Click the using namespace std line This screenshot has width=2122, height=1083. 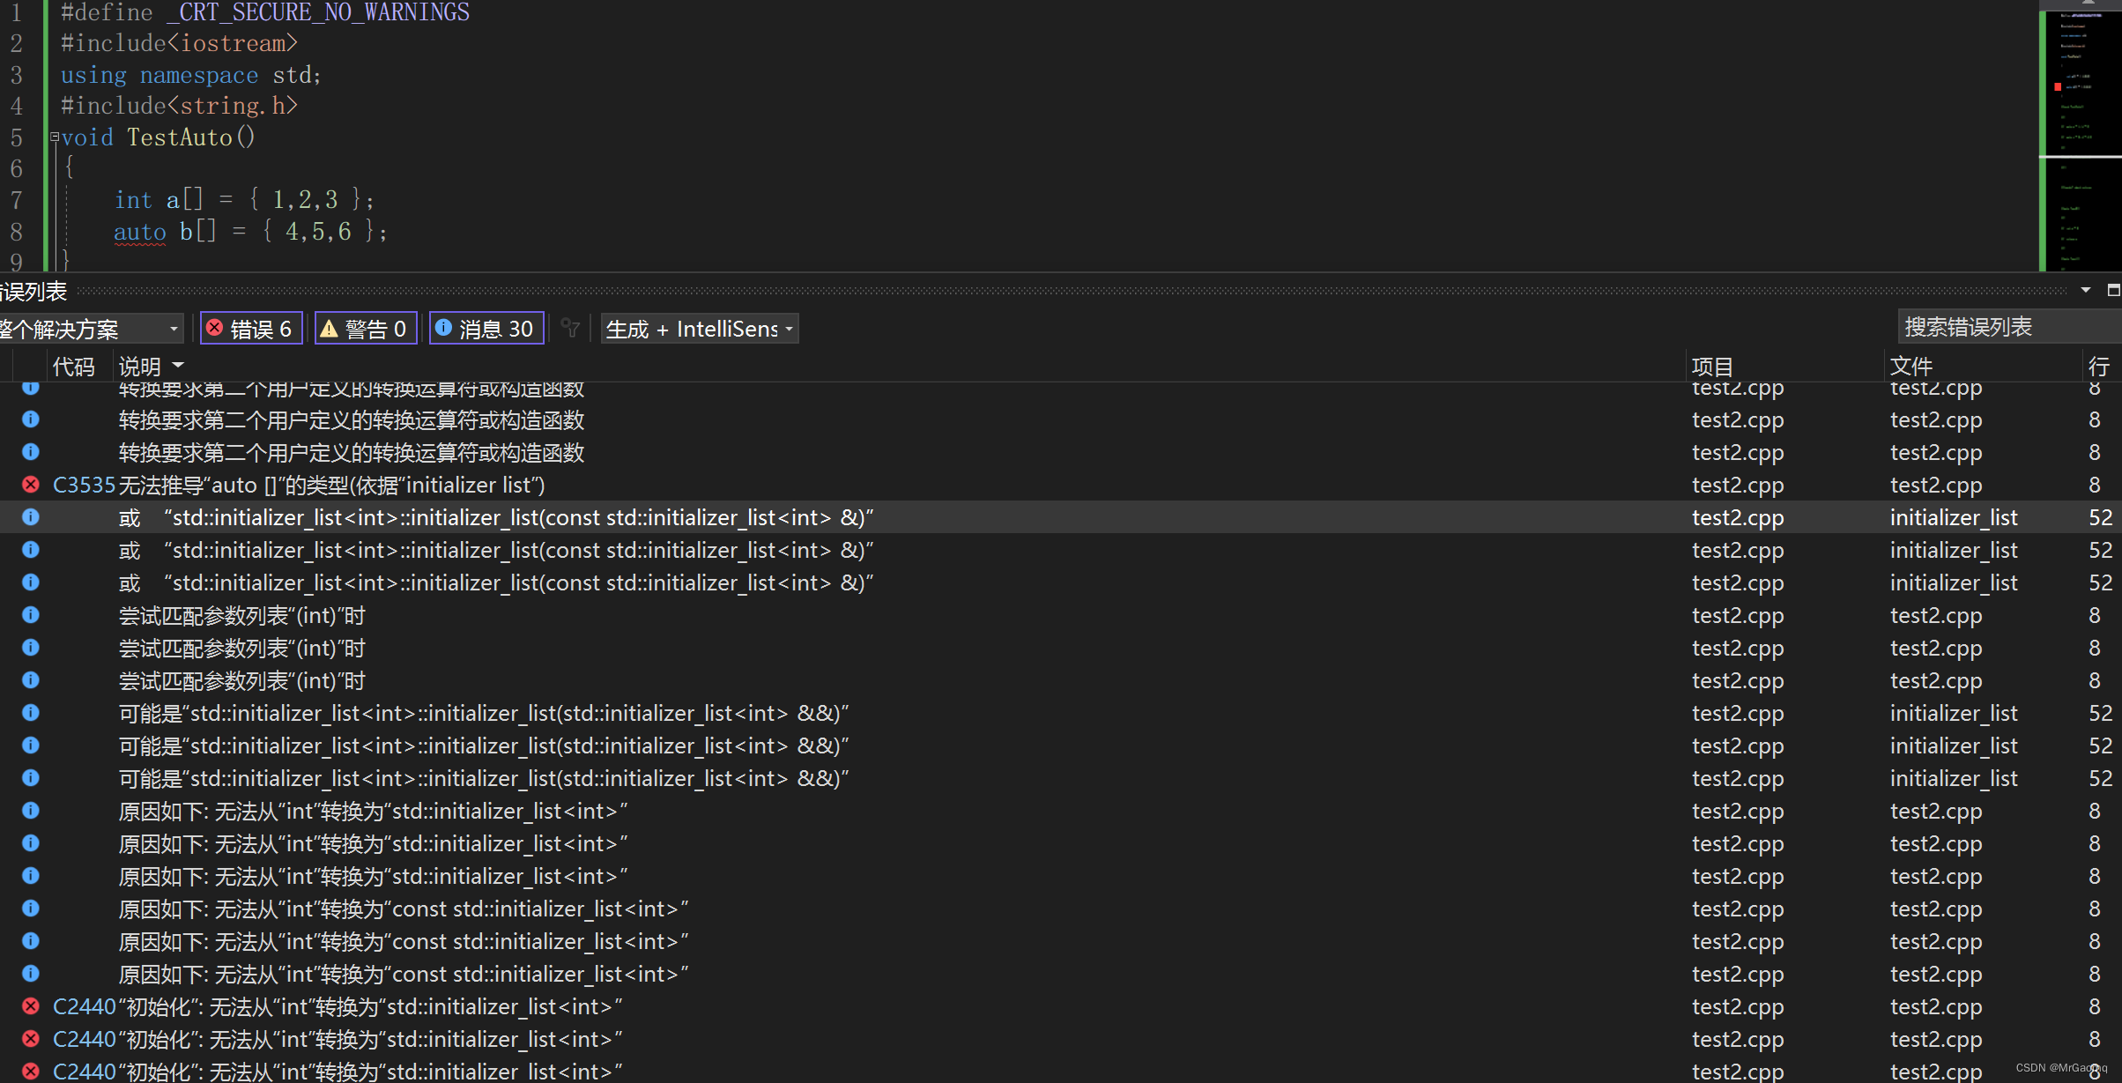coord(190,75)
